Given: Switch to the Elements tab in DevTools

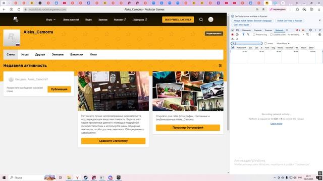Looking at the screenshot, I should [x=246, y=30].
